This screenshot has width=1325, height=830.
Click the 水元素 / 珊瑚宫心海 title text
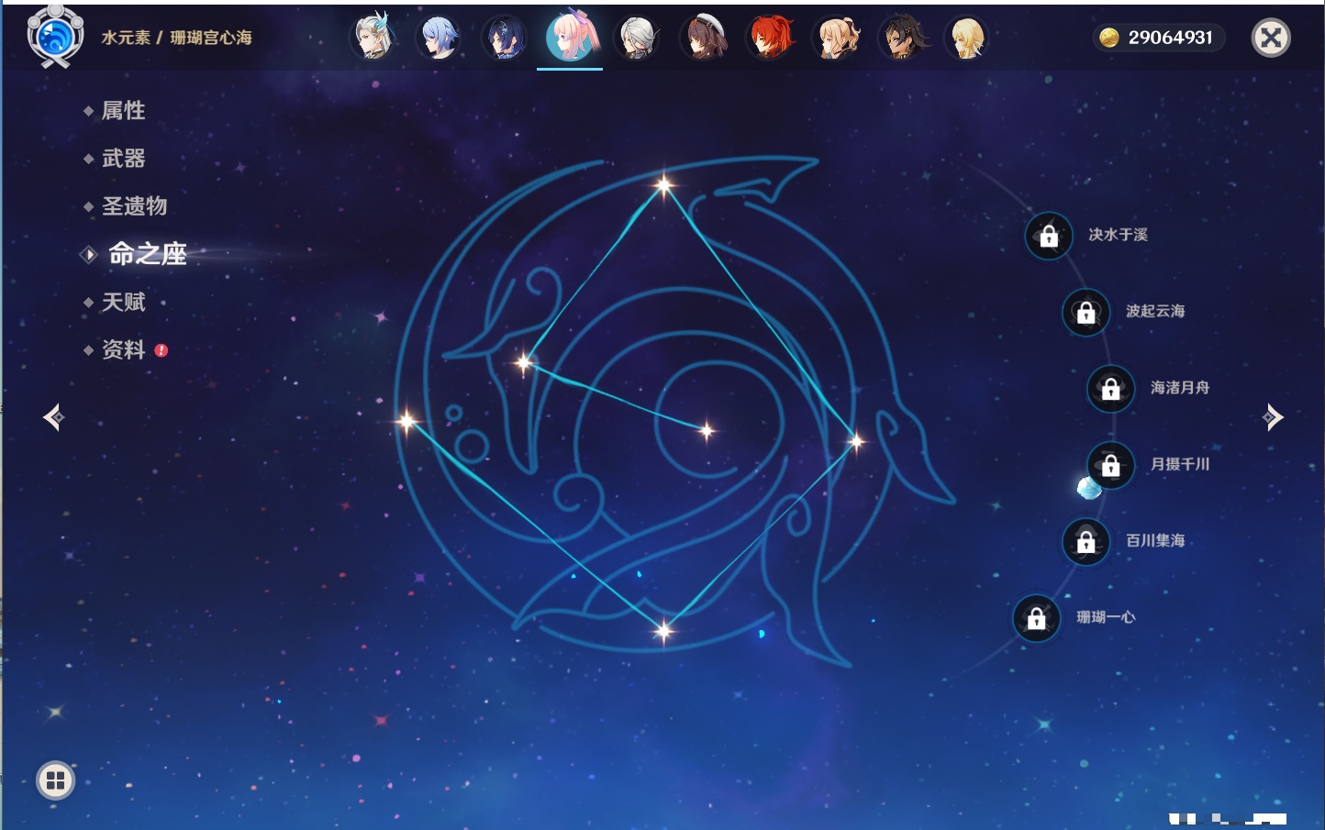pyautogui.click(x=176, y=38)
